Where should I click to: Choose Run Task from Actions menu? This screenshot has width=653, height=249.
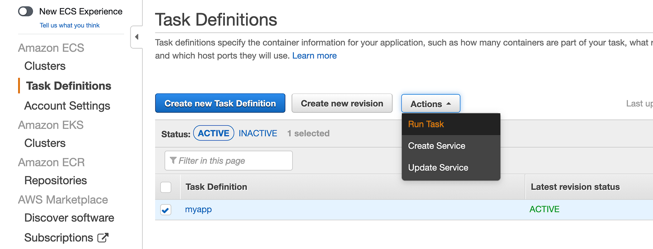[426, 124]
